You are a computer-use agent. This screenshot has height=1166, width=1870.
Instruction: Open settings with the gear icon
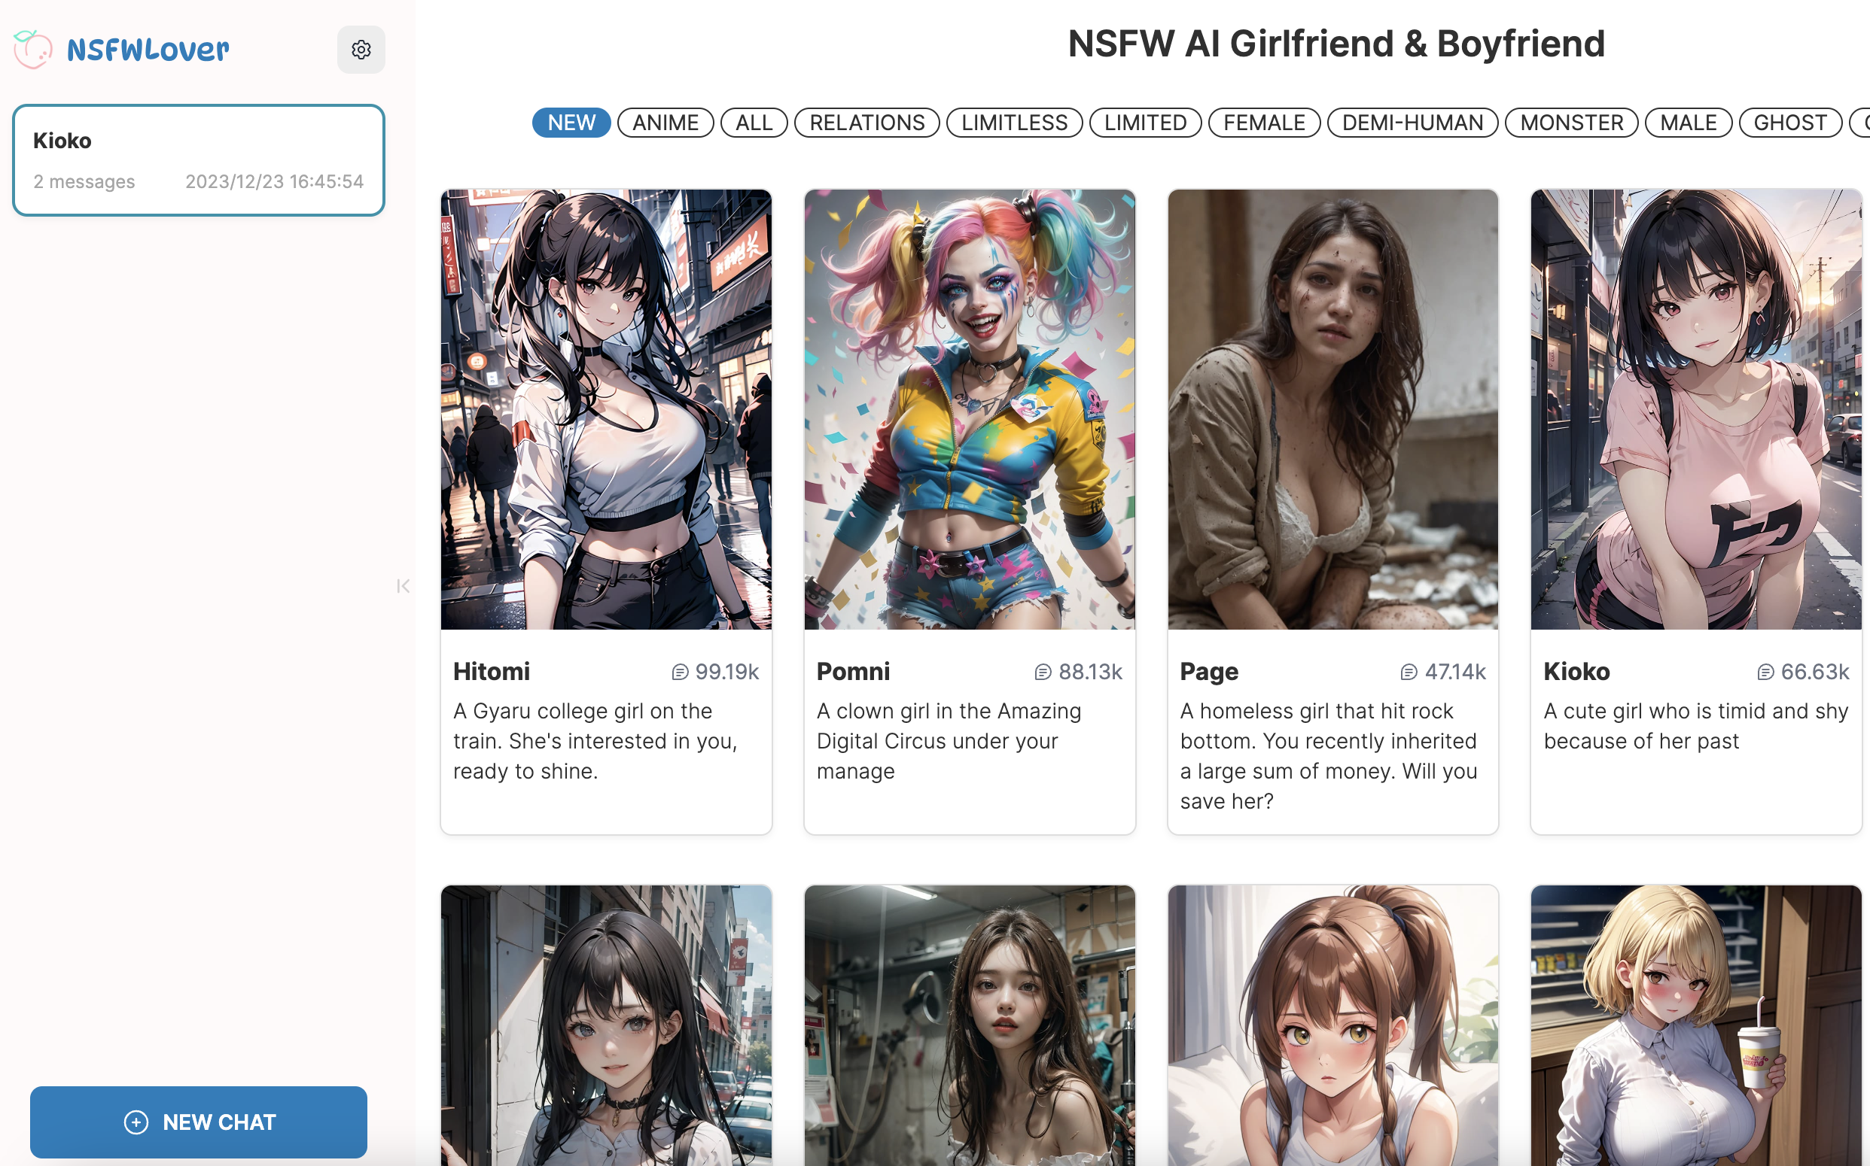click(x=361, y=49)
